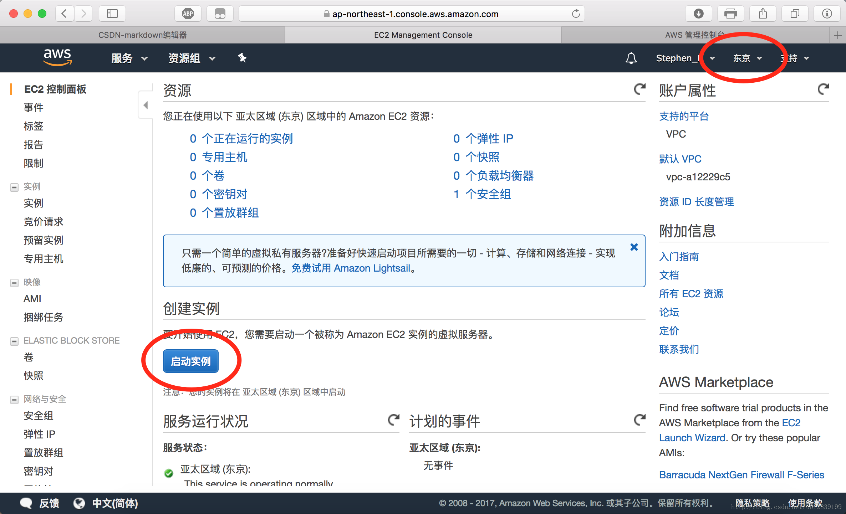Open 0 个弹性 IP link
Screen dimensions: 846x514
click(483, 138)
